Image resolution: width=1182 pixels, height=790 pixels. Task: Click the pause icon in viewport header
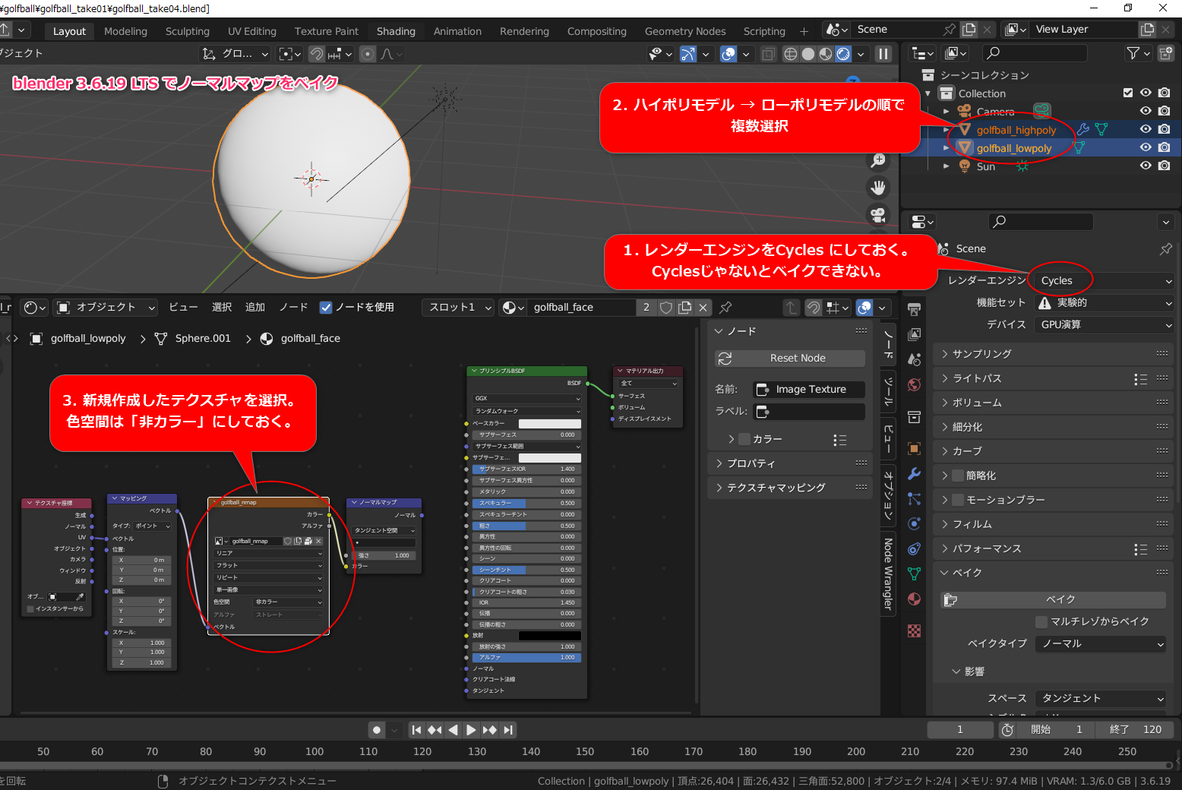pos(883,54)
